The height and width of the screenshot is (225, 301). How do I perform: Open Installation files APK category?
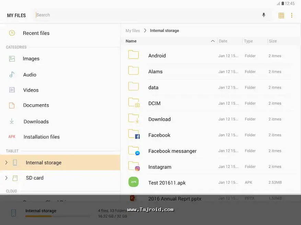[41, 137]
